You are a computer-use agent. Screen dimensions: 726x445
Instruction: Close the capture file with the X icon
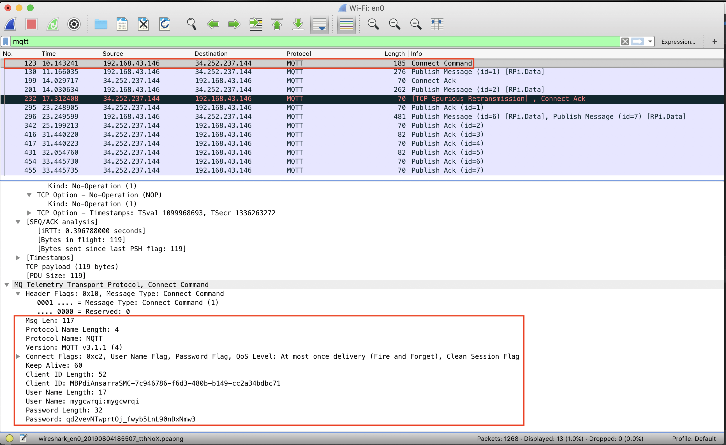[x=144, y=24]
